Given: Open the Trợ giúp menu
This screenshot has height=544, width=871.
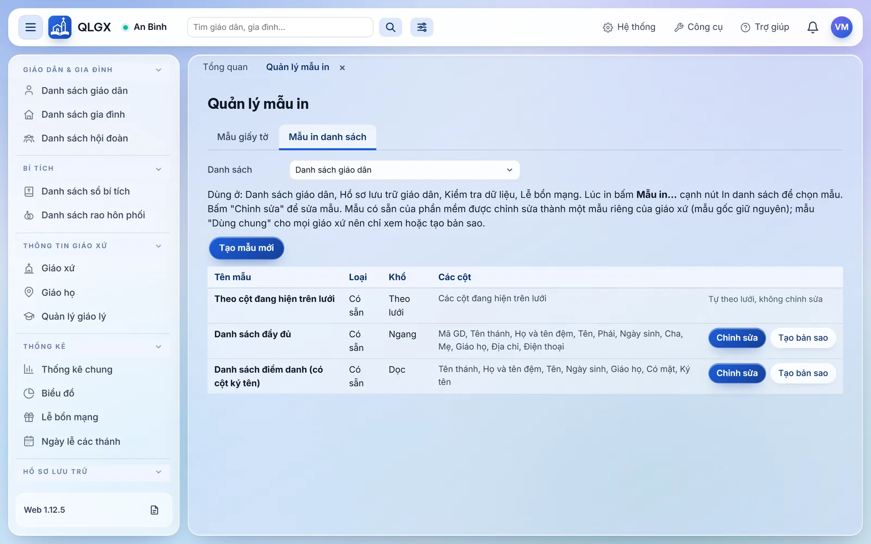Looking at the screenshot, I should [765, 27].
